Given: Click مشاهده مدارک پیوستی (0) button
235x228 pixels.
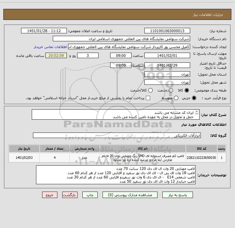Looking at the screenshot, I should pos(130,195).
